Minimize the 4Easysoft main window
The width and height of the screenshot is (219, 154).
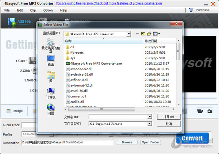click(x=206, y=5)
